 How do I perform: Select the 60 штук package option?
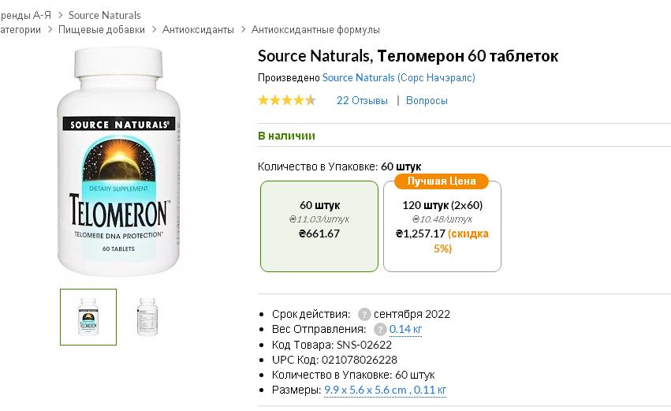tap(319, 226)
